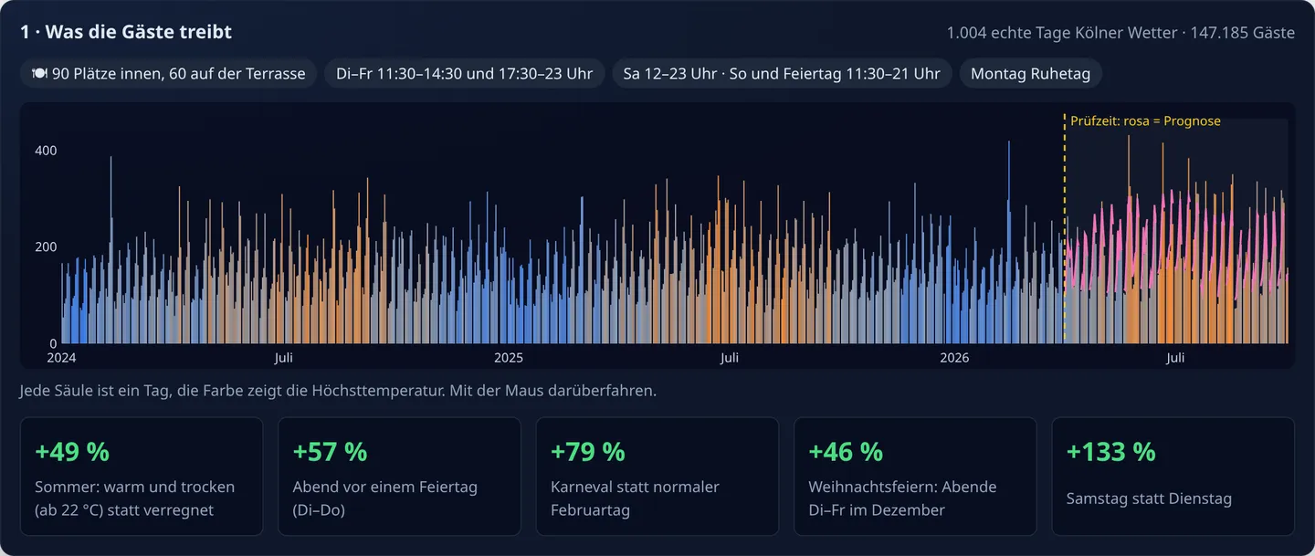Click the 2024 x-axis label

pyautogui.click(x=61, y=358)
